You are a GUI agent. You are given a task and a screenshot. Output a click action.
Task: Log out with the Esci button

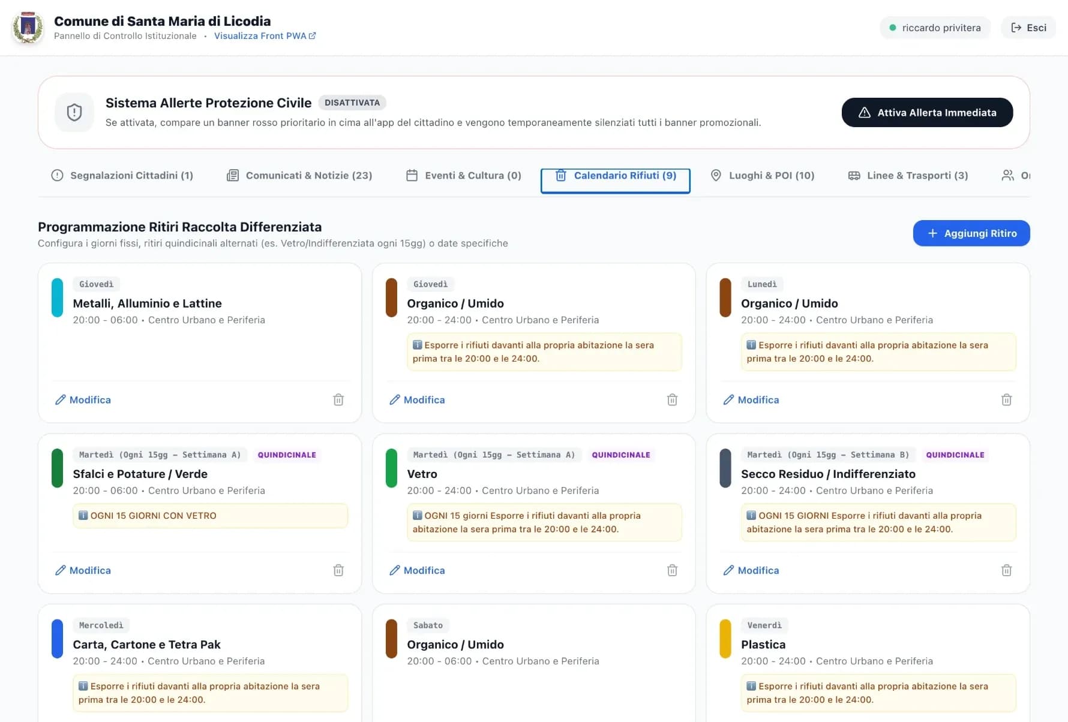[1028, 28]
